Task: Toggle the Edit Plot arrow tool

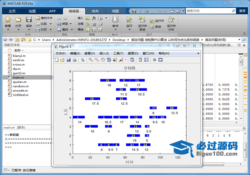Action: pyautogui.click(x=83, y=60)
